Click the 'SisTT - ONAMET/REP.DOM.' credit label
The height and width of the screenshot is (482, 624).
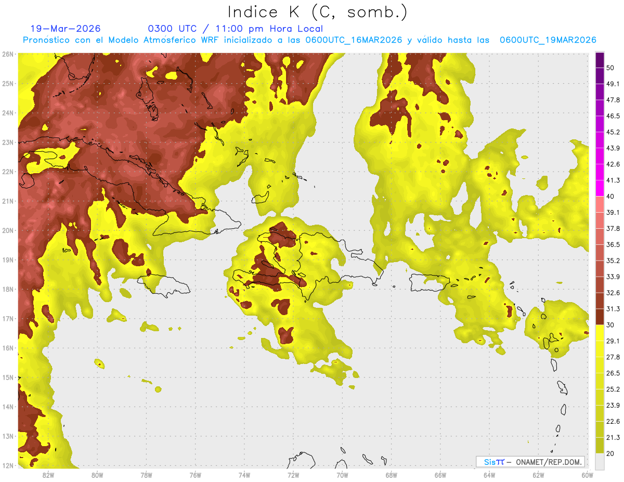click(x=530, y=462)
